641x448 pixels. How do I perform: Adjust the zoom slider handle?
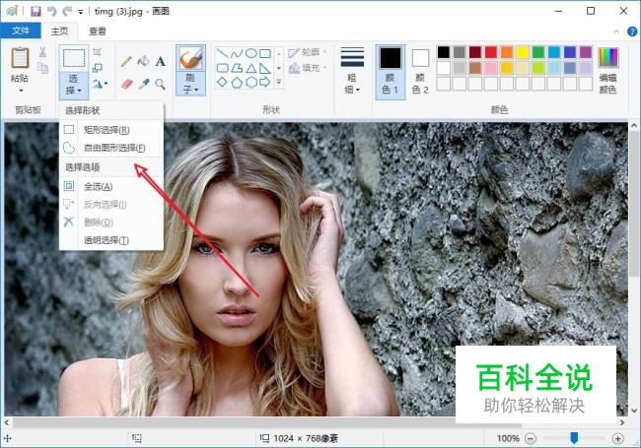pyautogui.click(x=574, y=438)
